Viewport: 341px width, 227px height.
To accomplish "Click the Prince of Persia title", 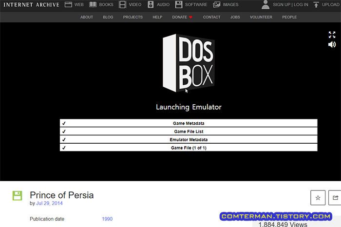I will click(62, 195).
